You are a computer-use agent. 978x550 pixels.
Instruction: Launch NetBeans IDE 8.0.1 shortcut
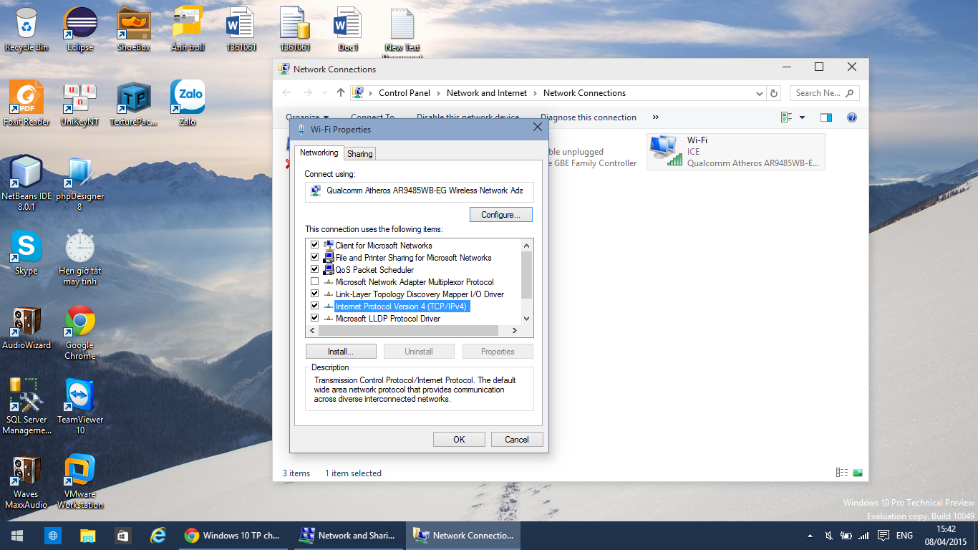click(x=26, y=183)
